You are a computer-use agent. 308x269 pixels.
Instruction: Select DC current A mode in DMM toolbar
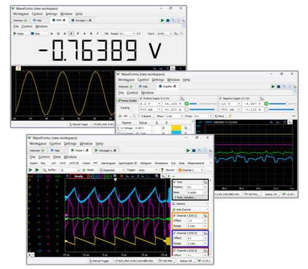coord(84,33)
